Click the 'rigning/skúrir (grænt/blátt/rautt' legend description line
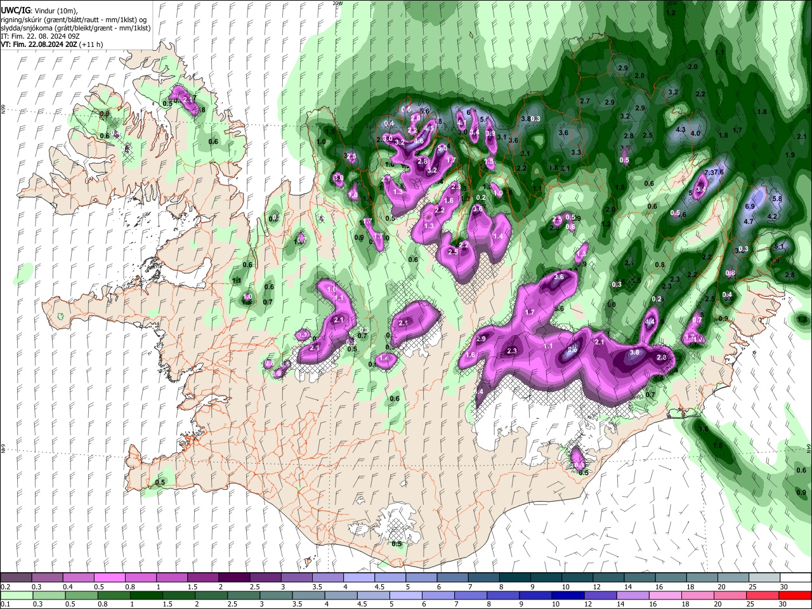812x609 pixels. [74, 19]
